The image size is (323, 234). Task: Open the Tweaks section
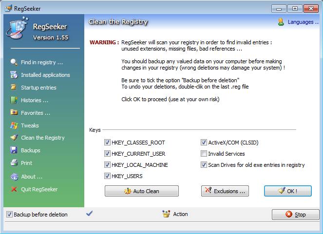(30, 126)
